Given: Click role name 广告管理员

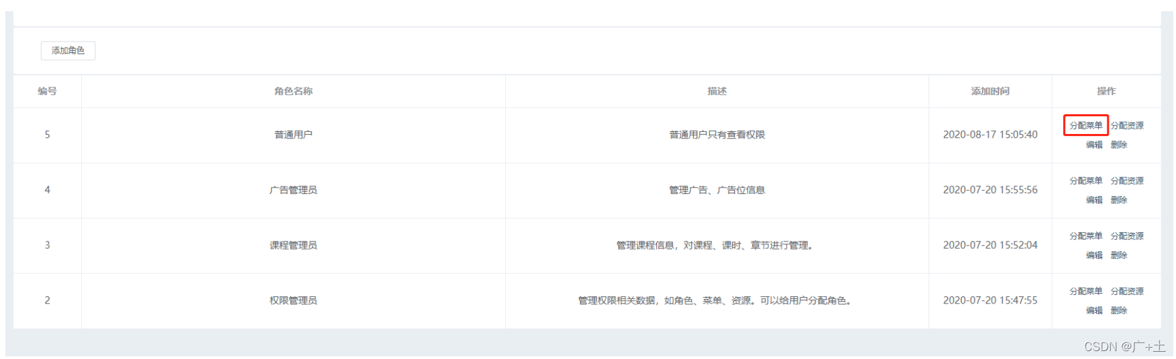Looking at the screenshot, I should (x=293, y=190).
